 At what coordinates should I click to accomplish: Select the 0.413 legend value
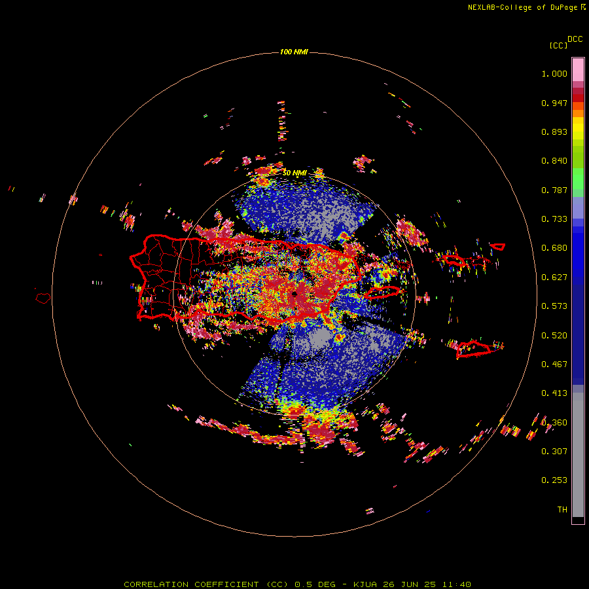point(554,393)
